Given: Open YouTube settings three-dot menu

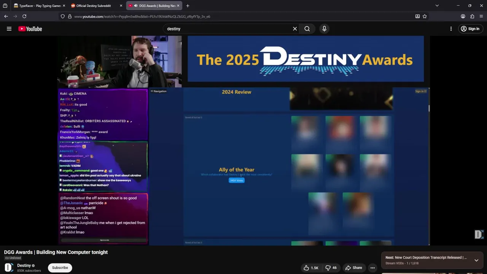Looking at the screenshot, I should click(x=451, y=29).
